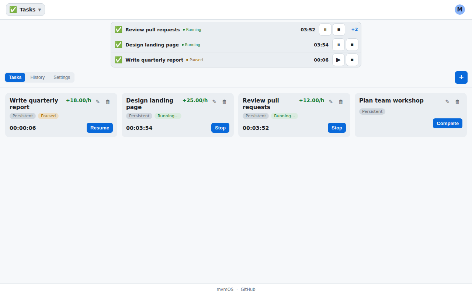This screenshot has width=472, height=295.
Task: Click the 00:03:52 elapsed time on card
Action: (x=256, y=128)
